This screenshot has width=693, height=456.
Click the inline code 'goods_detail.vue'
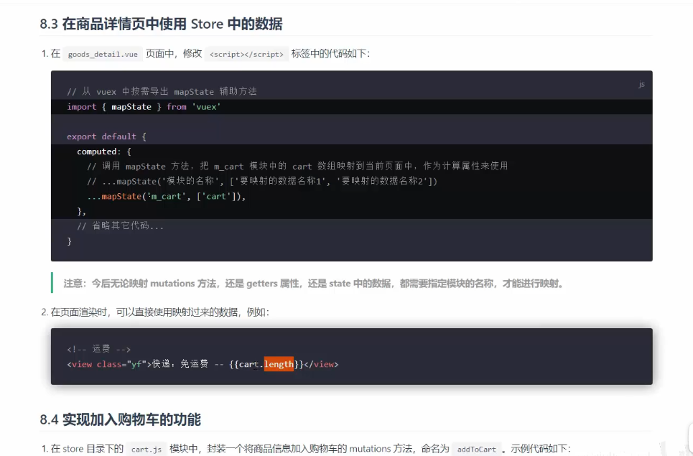coord(103,55)
